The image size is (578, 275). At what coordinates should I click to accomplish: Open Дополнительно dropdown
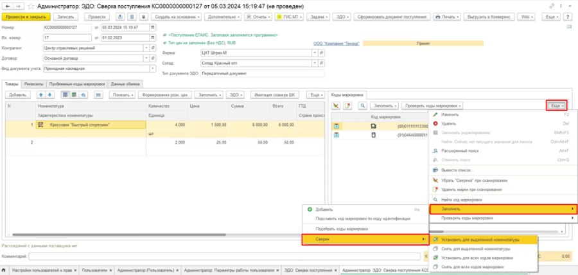tap(223, 17)
